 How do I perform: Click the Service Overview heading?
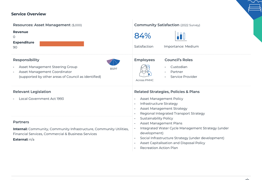tap(28, 14)
